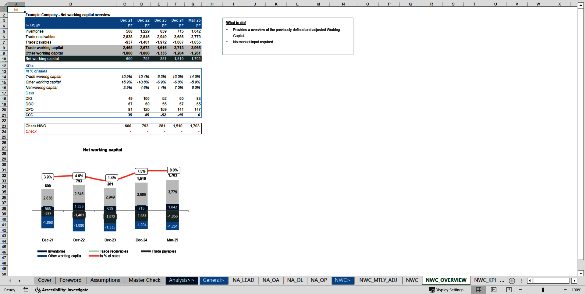Zoom in using the plus icon
Image resolution: width=585 pixels, height=294 pixels.
tap(565, 290)
